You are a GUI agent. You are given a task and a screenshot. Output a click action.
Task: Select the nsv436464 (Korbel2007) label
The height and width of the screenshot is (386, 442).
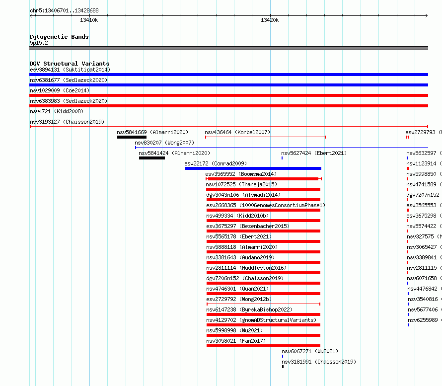(237, 132)
